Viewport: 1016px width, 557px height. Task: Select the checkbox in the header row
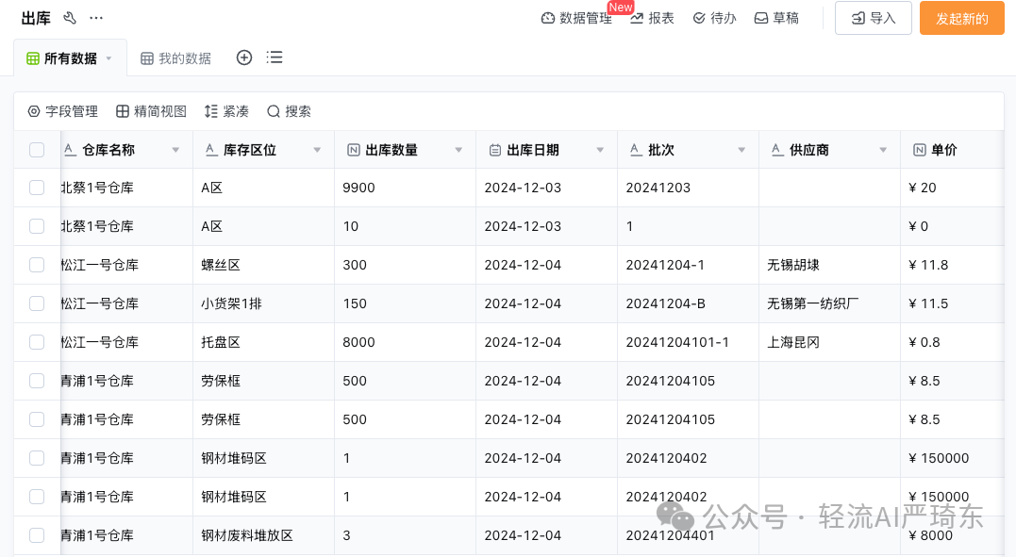pyautogui.click(x=36, y=149)
